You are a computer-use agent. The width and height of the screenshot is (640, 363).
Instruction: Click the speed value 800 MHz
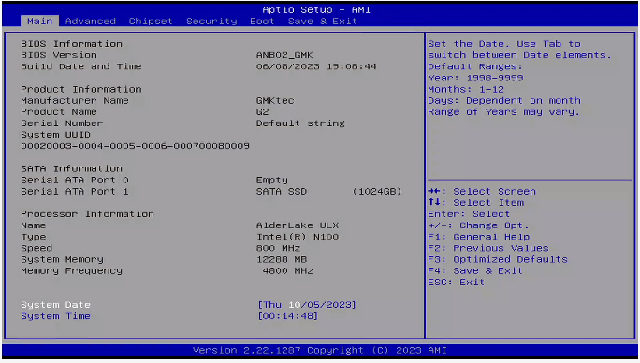pyautogui.click(x=279, y=248)
